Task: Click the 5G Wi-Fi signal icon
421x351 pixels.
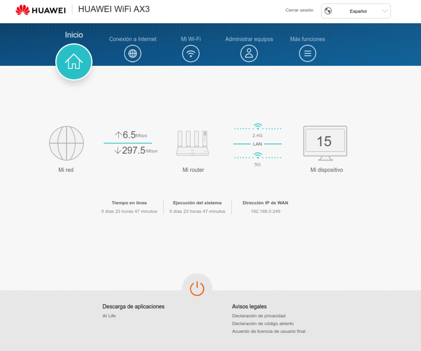Action: tap(257, 155)
